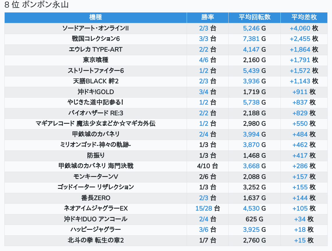Click the 勝率 column header
This screenshot has width=332, height=251.
click(x=207, y=17)
